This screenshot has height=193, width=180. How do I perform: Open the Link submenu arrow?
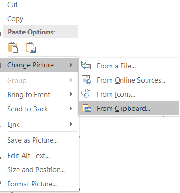[71, 124]
